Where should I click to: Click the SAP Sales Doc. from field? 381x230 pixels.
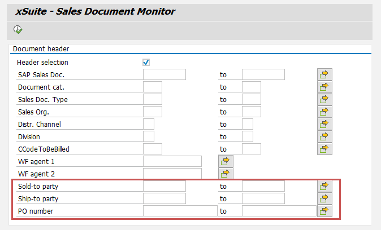(164, 74)
